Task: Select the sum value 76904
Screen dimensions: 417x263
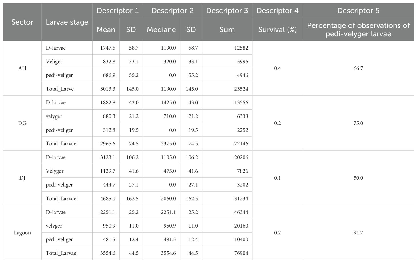Action: point(241,253)
